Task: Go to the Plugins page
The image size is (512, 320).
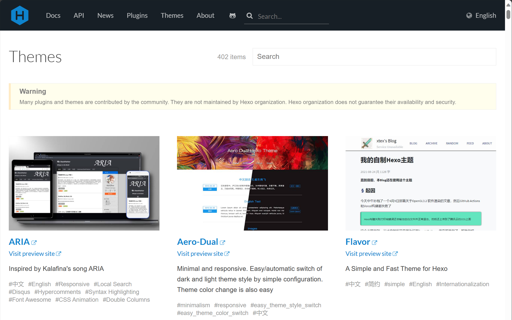Action: (137, 16)
